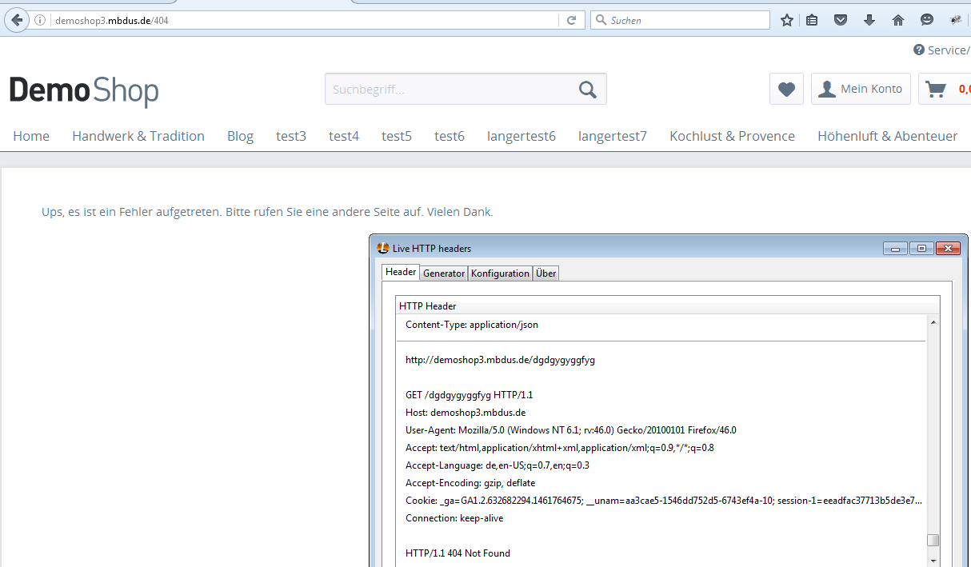The image size is (971, 567).
Task: Open the downloads arrow icon
Action: (x=869, y=20)
